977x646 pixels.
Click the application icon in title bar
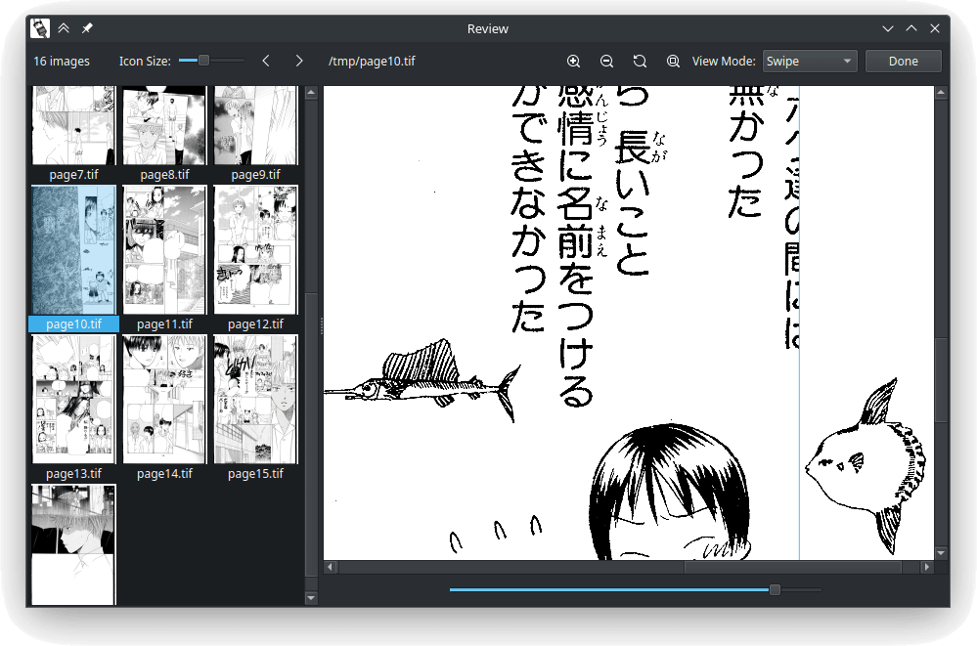40,28
